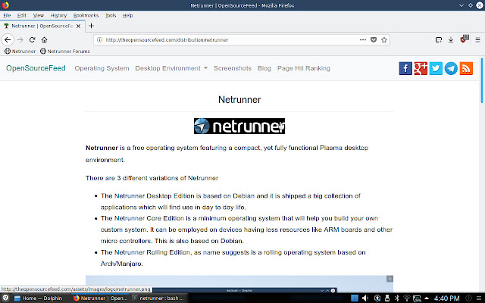Viewport: 485px width, 303px height.
Task: Open the Blog nav link
Action: (264, 68)
